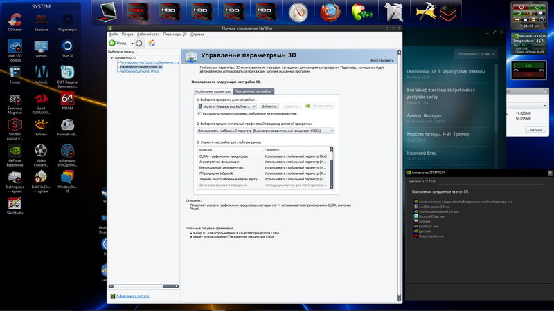Image resolution: width=554 pixels, height=311 pixels.
Task: Launch SkinStudio desktop icon
Action: click(15, 205)
